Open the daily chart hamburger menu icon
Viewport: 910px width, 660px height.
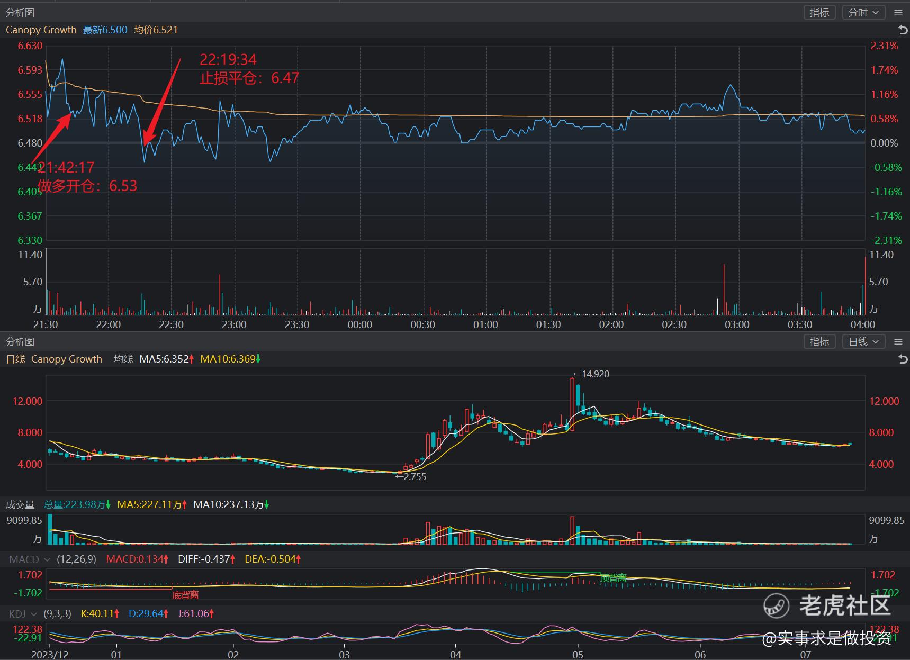point(898,342)
